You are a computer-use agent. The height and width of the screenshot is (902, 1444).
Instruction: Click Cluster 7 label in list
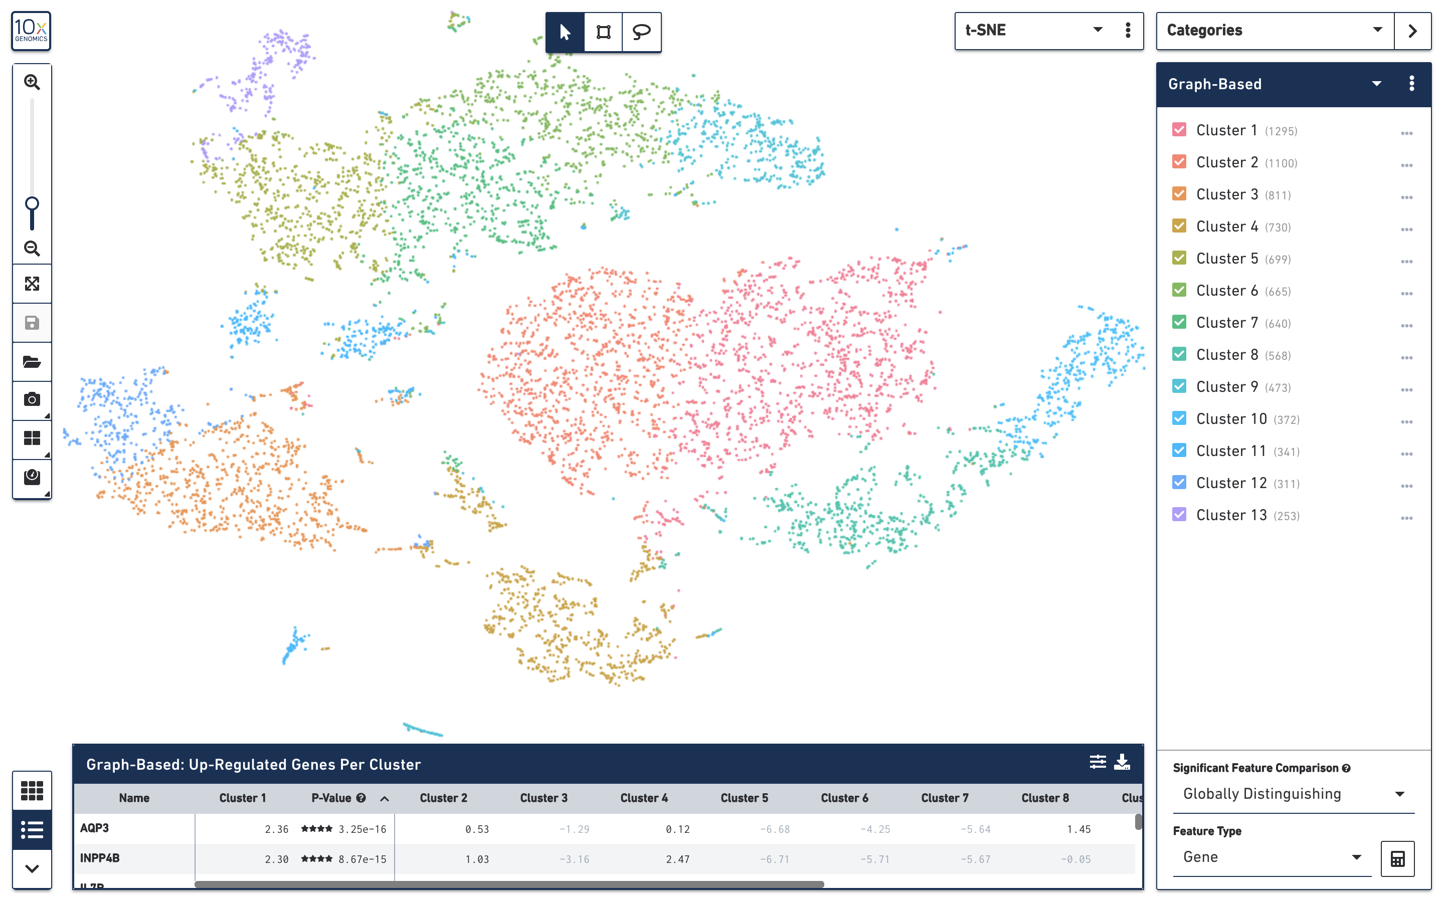[x=1227, y=323]
